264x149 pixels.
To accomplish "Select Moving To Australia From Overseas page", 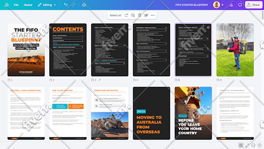I will tap(151, 113).
